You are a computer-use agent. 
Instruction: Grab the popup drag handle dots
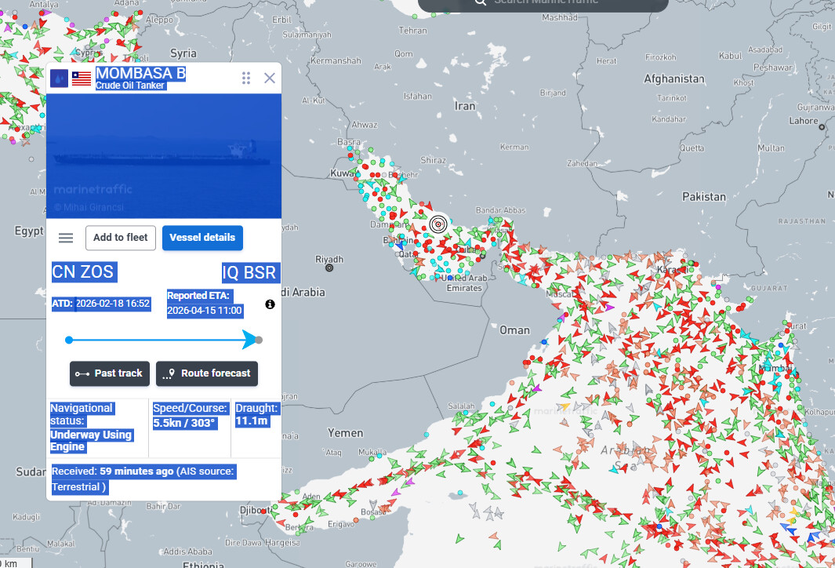(x=246, y=78)
